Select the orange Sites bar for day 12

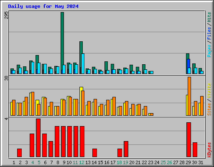click(x=83, y=103)
